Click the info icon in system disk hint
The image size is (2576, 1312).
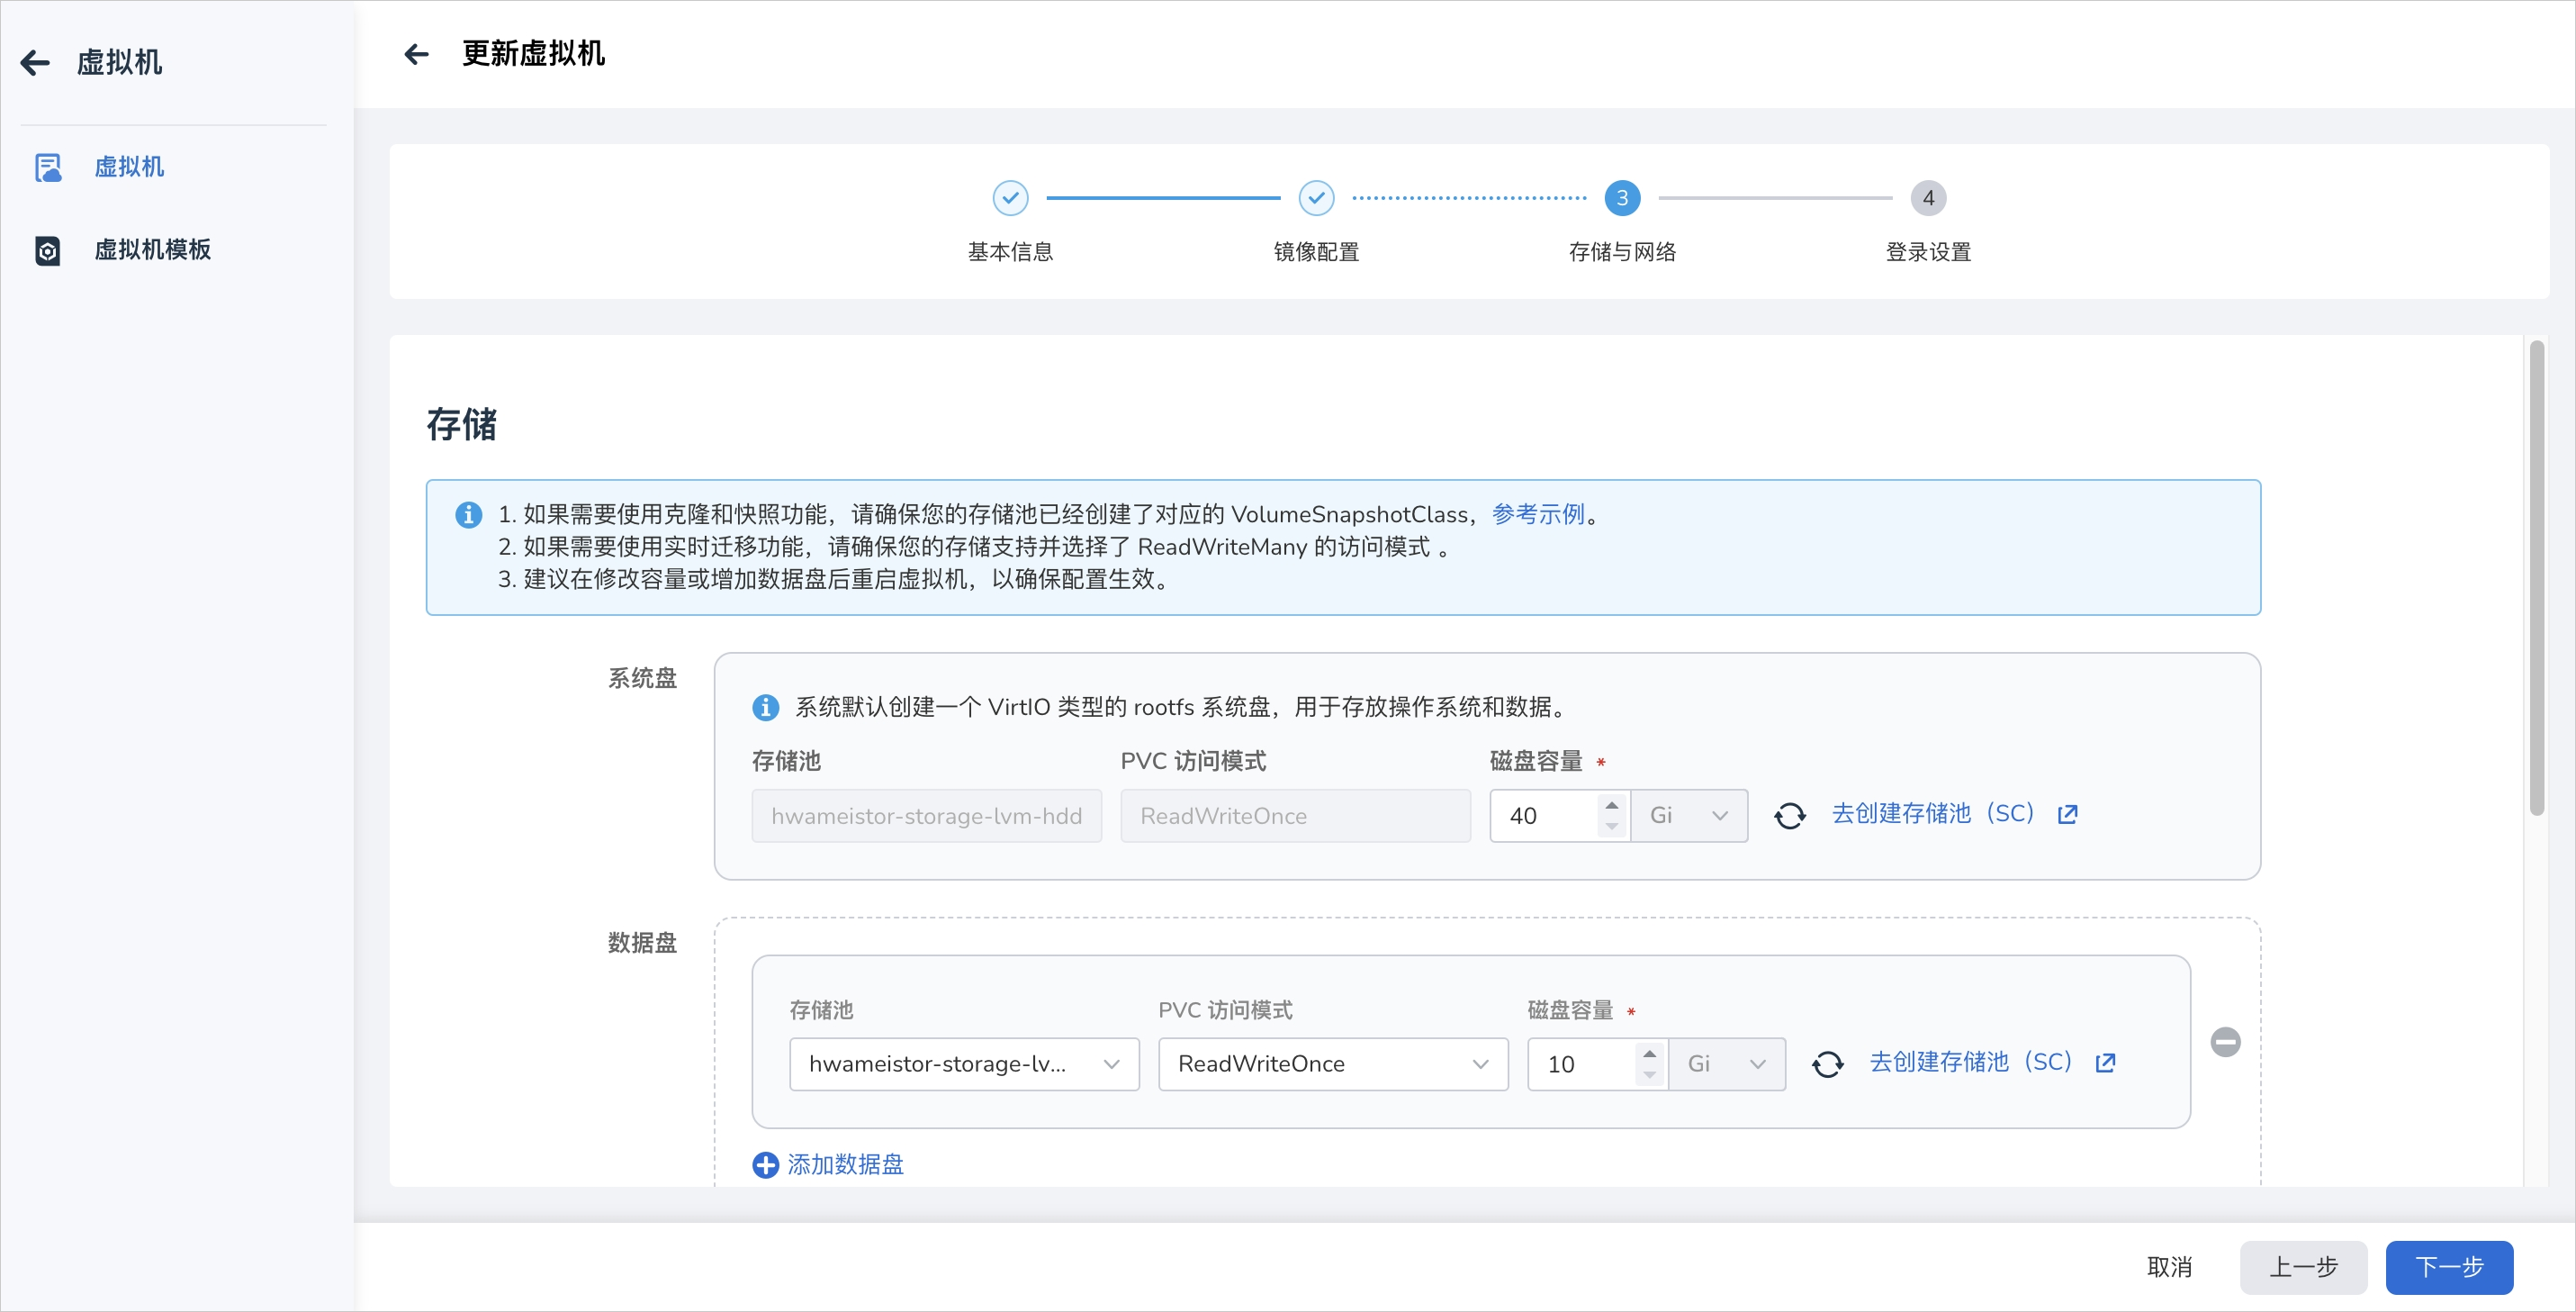765,708
